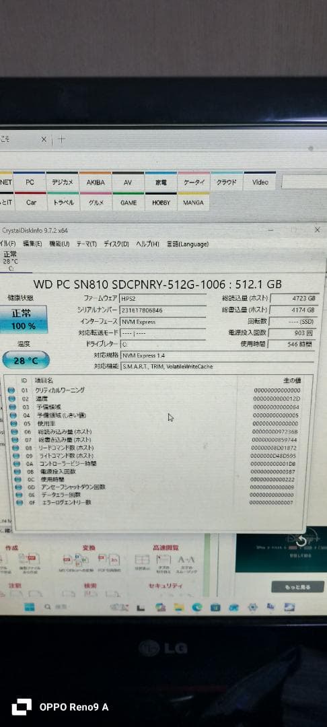Click the status circle for 使用率
The image size is (327, 727).
point(13,423)
